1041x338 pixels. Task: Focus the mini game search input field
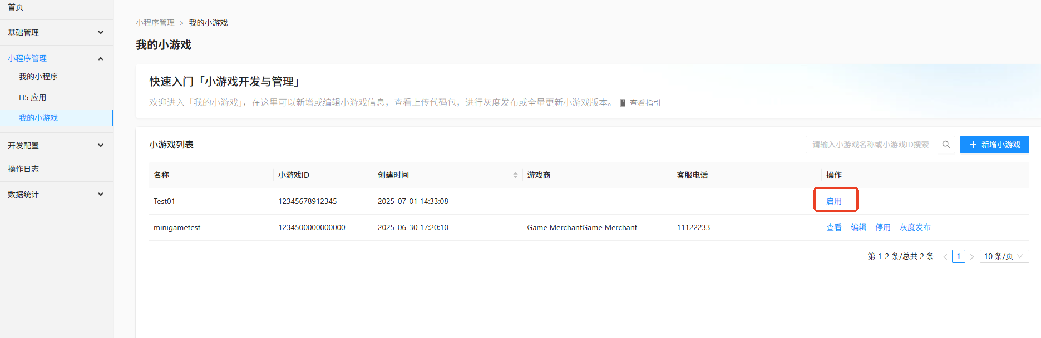tap(871, 145)
